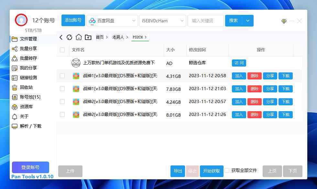Click the 文件管理 folder icon
The height and width of the screenshot is (189, 317).
[15, 39]
